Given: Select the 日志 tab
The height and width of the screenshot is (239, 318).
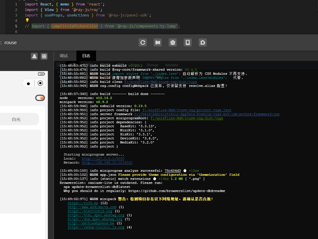Looking at the screenshot, I should pyautogui.click(x=86, y=56).
